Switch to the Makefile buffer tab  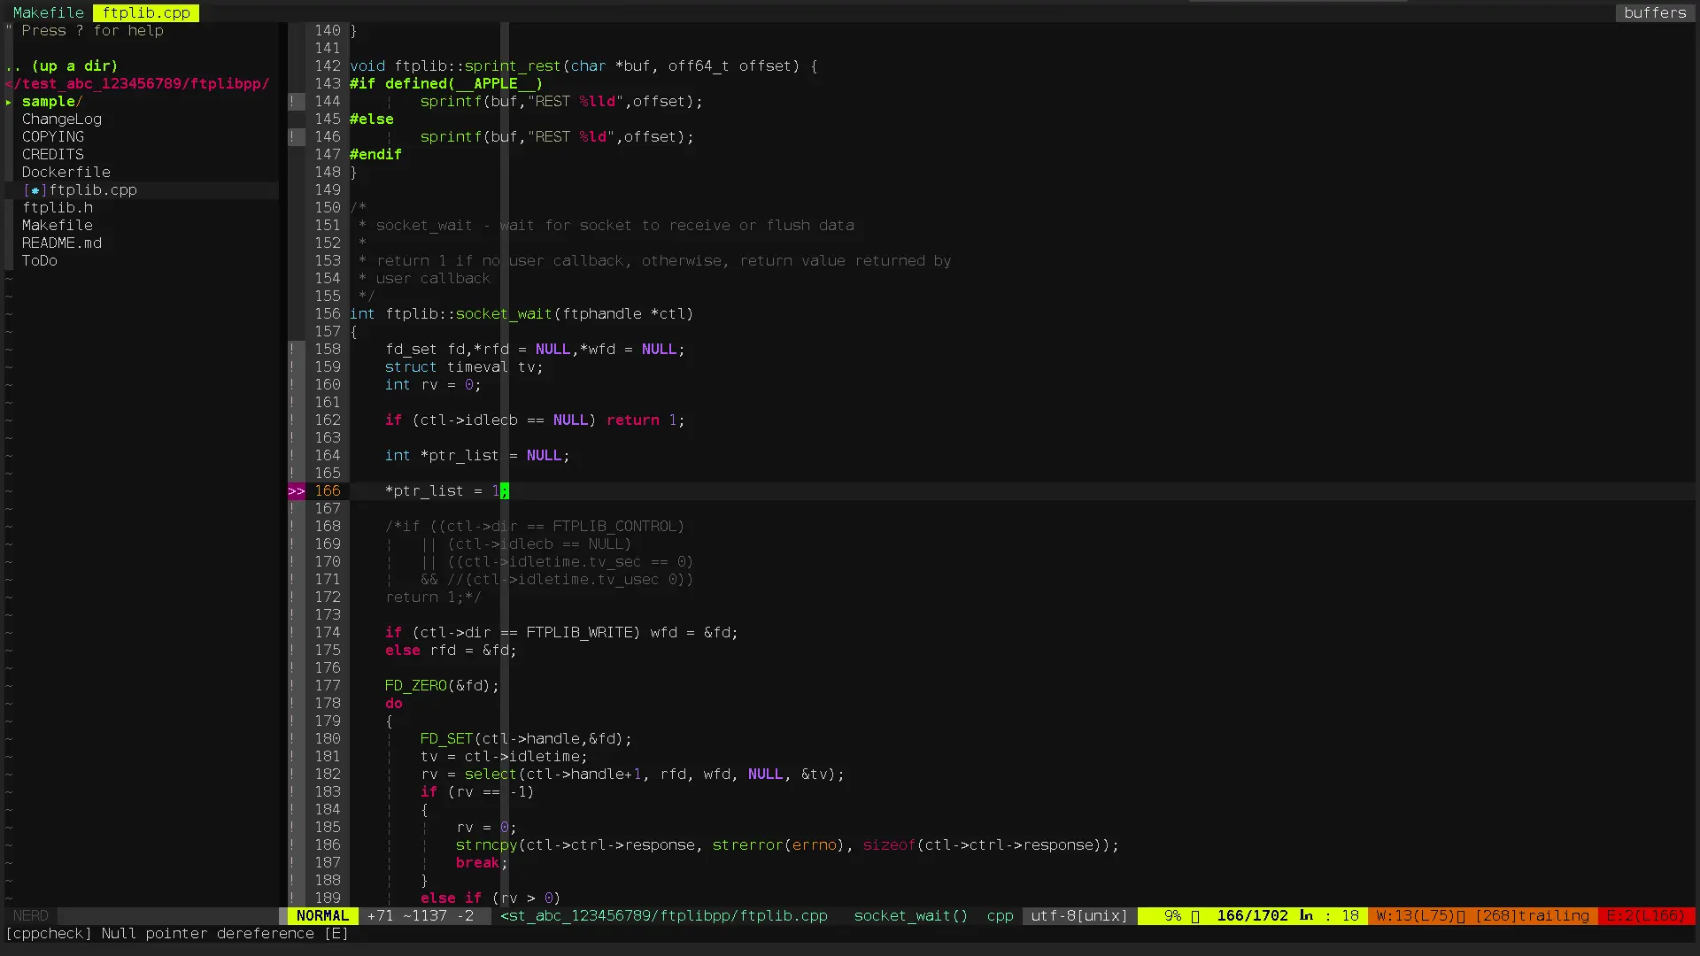(48, 13)
